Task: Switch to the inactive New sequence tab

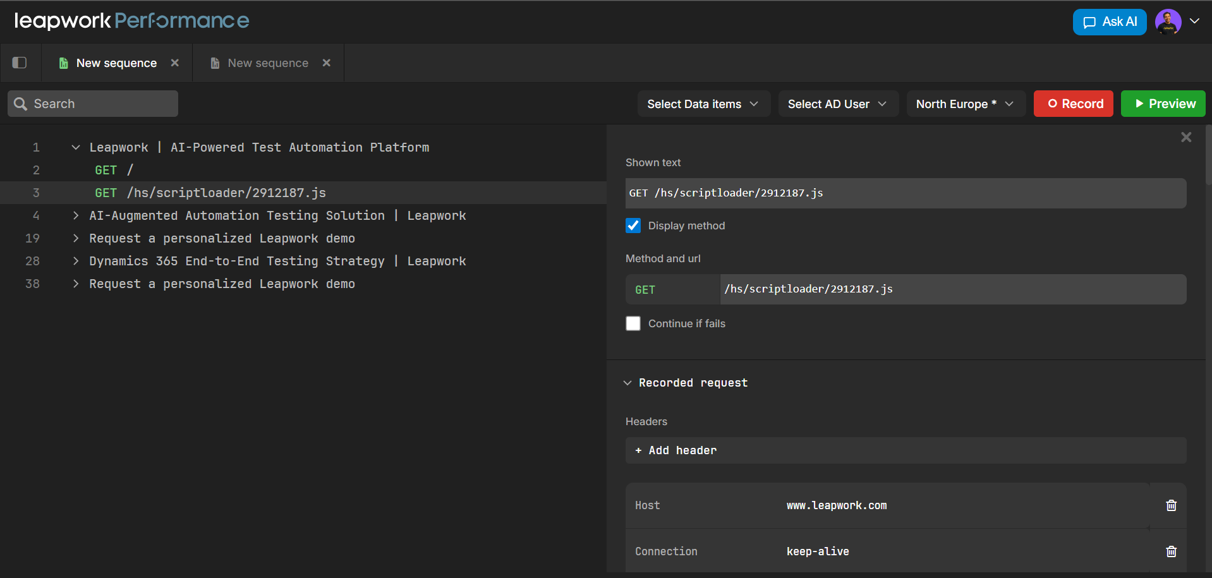Action: pyautogui.click(x=268, y=63)
